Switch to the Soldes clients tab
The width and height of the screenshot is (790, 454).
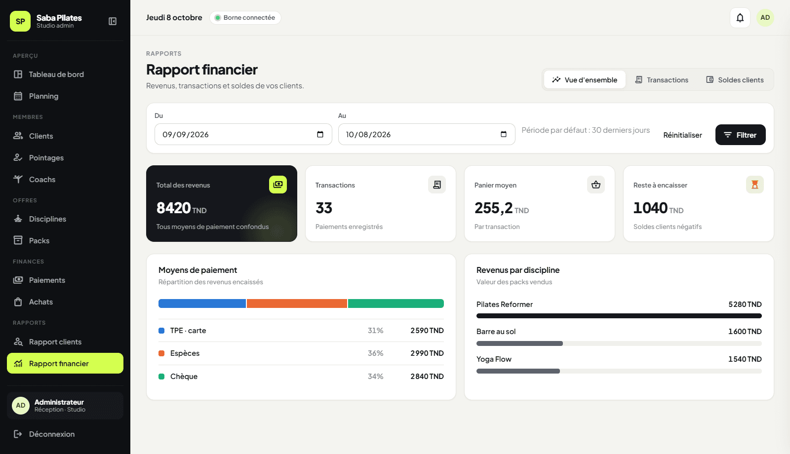(x=735, y=79)
